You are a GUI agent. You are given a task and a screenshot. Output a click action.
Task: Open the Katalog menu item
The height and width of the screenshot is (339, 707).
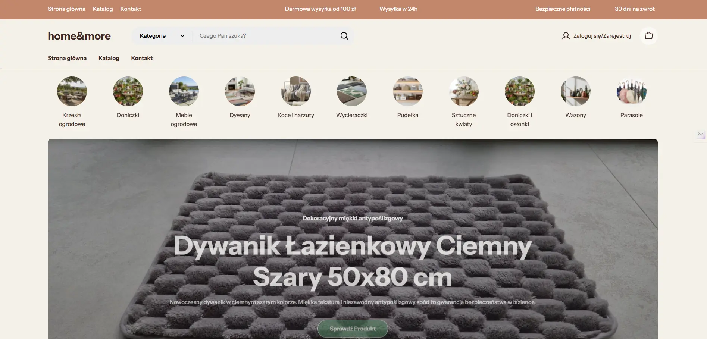pos(109,57)
